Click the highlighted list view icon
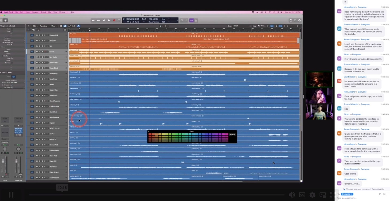The image size is (390, 201). (x=65, y=26)
